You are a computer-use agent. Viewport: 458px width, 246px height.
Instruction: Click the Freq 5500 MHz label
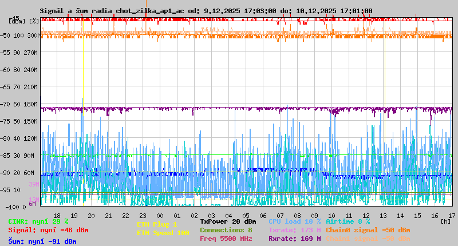[226, 239]
